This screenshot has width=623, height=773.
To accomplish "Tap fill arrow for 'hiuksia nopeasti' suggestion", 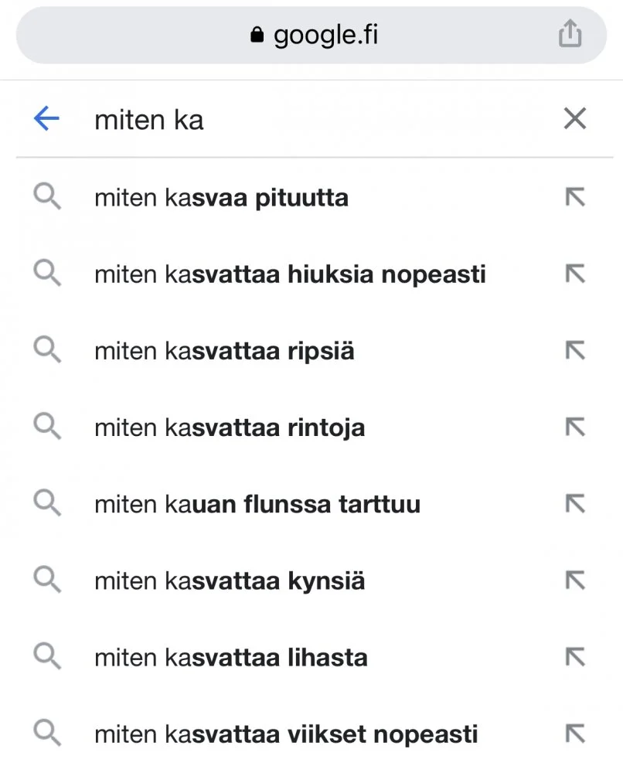I will click(x=574, y=274).
